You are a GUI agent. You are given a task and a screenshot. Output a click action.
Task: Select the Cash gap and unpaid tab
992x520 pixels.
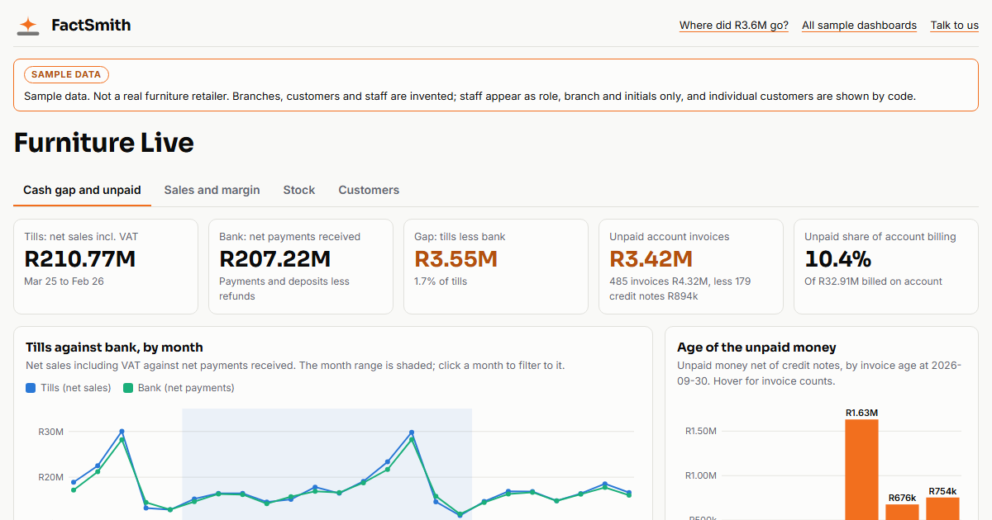click(x=82, y=190)
